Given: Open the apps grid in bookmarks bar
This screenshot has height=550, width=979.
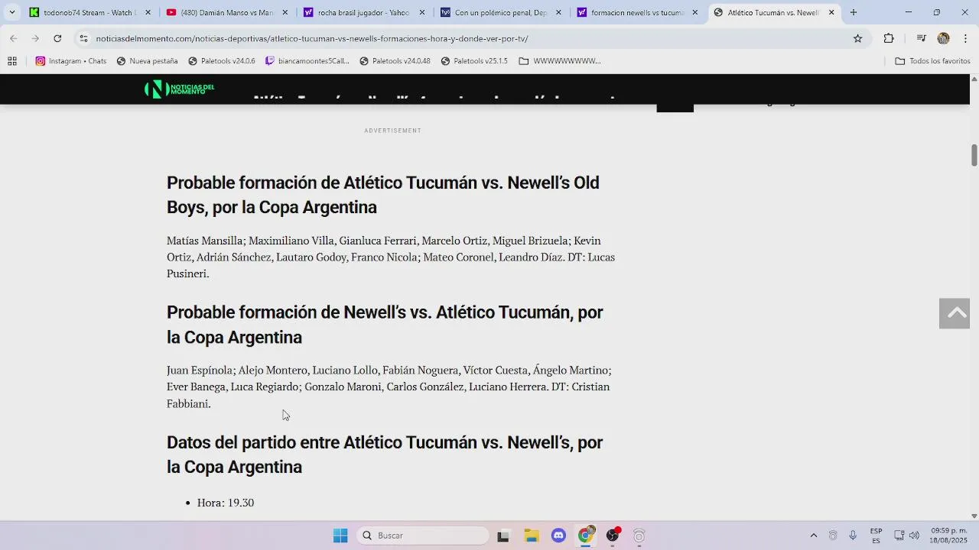Looking at the screenshot, I should point(12,61).
